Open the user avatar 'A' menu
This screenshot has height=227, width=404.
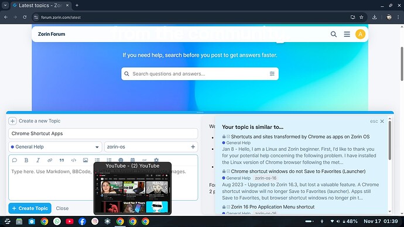pos(360,34)
